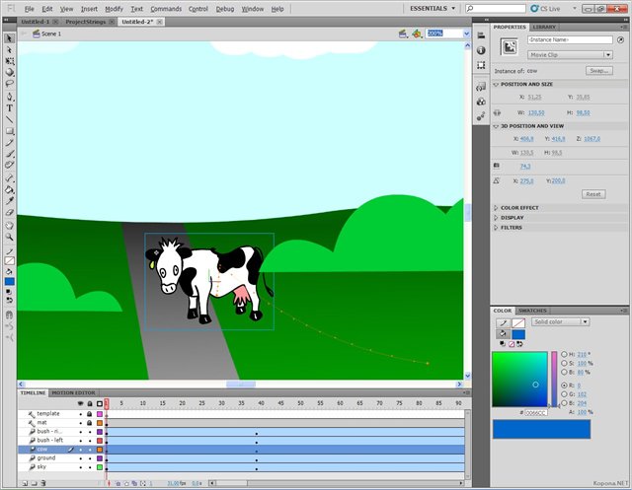Click the Swap... button
632x490 pixels.
click(x=599, y=71)
